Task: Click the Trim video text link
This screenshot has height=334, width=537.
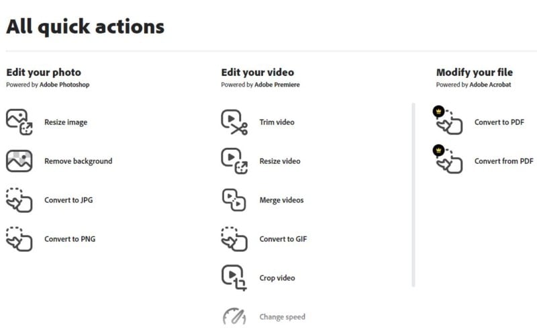Action: click(277, 122)
